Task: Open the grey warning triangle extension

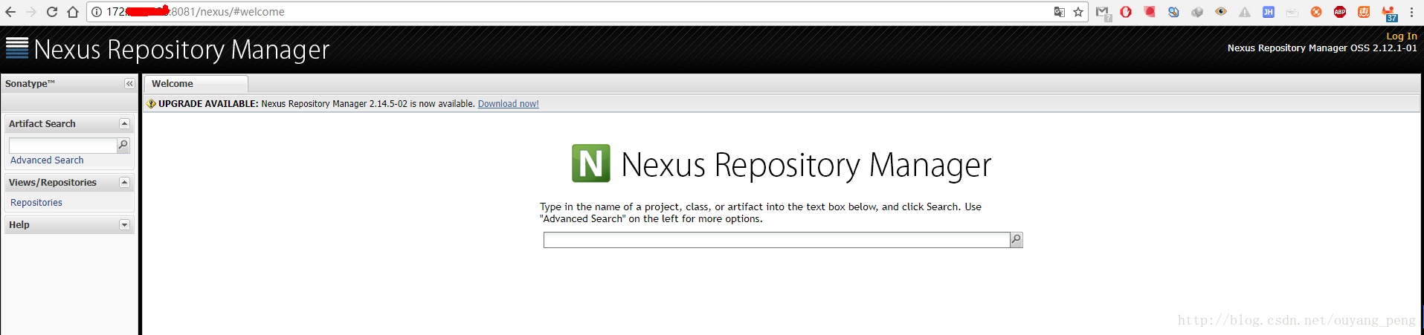Action: tap(1245, 12)
